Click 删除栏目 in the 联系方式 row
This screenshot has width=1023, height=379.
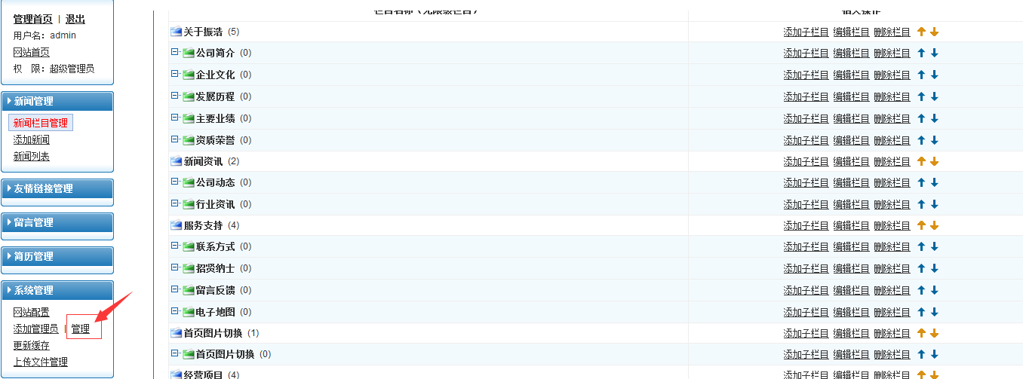892,247
